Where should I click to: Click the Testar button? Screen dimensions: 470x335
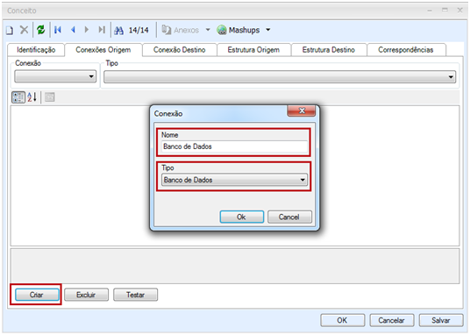(x=135, y=295)
